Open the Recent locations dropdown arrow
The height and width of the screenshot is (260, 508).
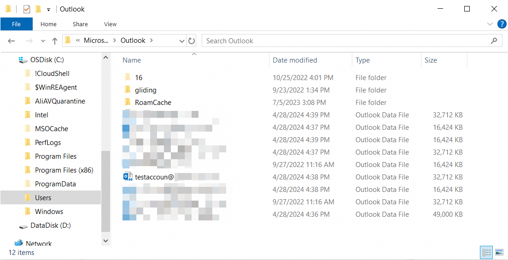tap(43, 41)
